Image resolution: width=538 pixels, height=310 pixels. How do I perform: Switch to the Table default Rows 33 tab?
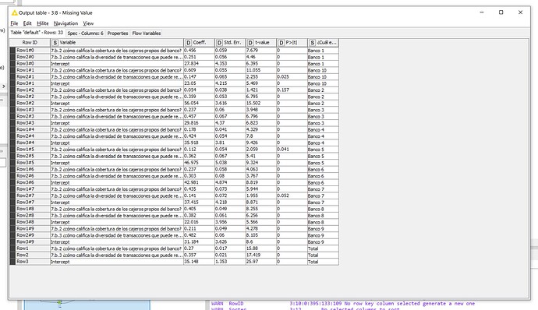37,33
